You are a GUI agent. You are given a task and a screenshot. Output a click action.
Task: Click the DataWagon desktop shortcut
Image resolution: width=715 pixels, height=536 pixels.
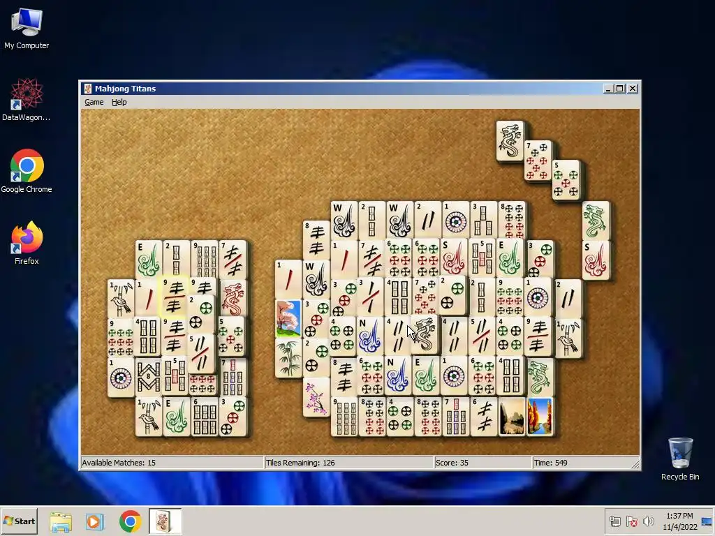(x=27, y=99)
